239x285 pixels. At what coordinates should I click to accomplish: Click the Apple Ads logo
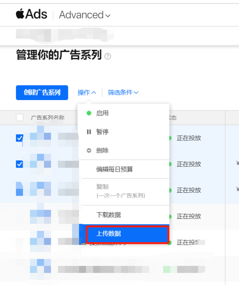pyautogui.click(x=32, y=14)
